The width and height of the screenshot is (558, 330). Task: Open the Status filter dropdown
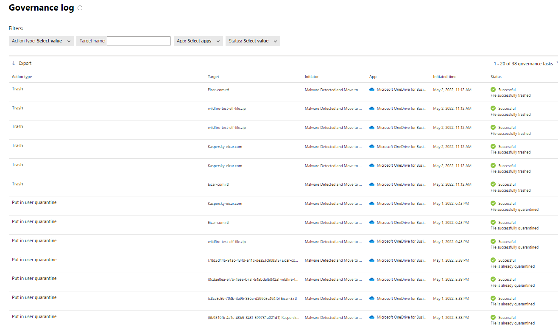click(x=253, y=41)
